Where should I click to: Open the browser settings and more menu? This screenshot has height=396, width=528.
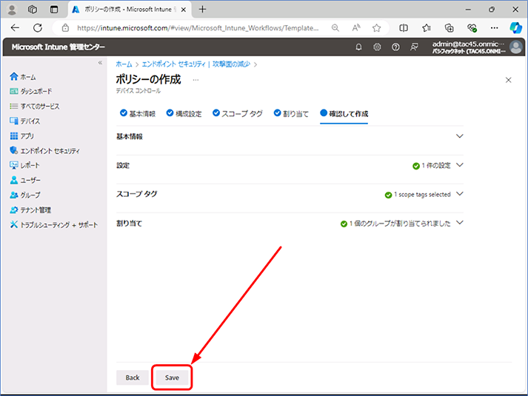click(495, 28)
